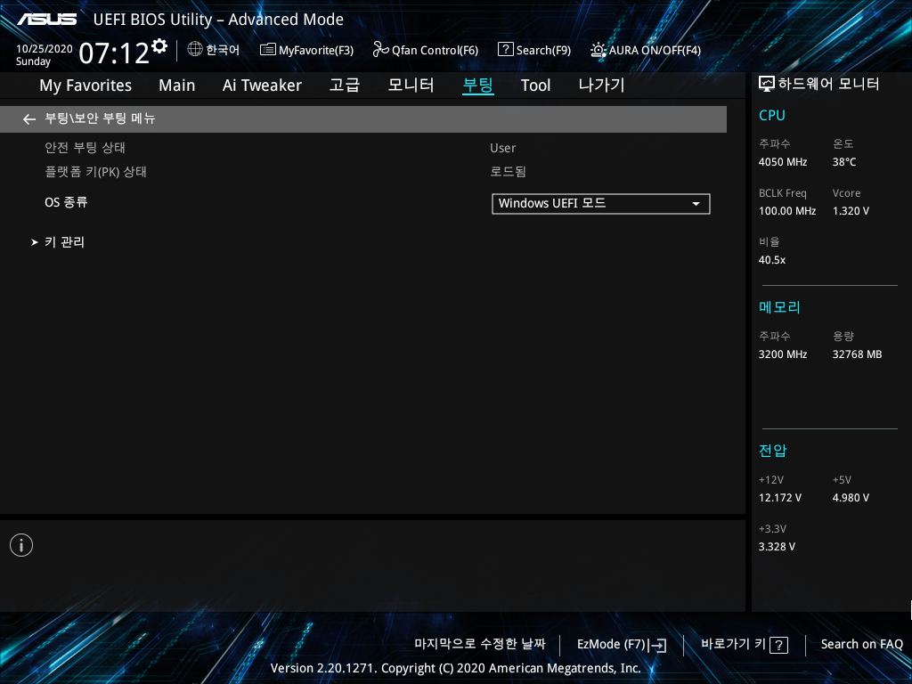Select 플랫폼 키(PK) 상태 row label
912x684 pixels.
[95, 172]
